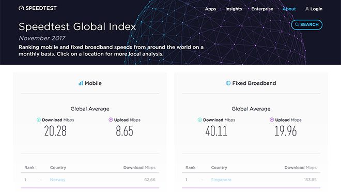The height and width of the screenshot is (192, 341).
Task: Click the Mobile table Rank column header
Action: 29,168
